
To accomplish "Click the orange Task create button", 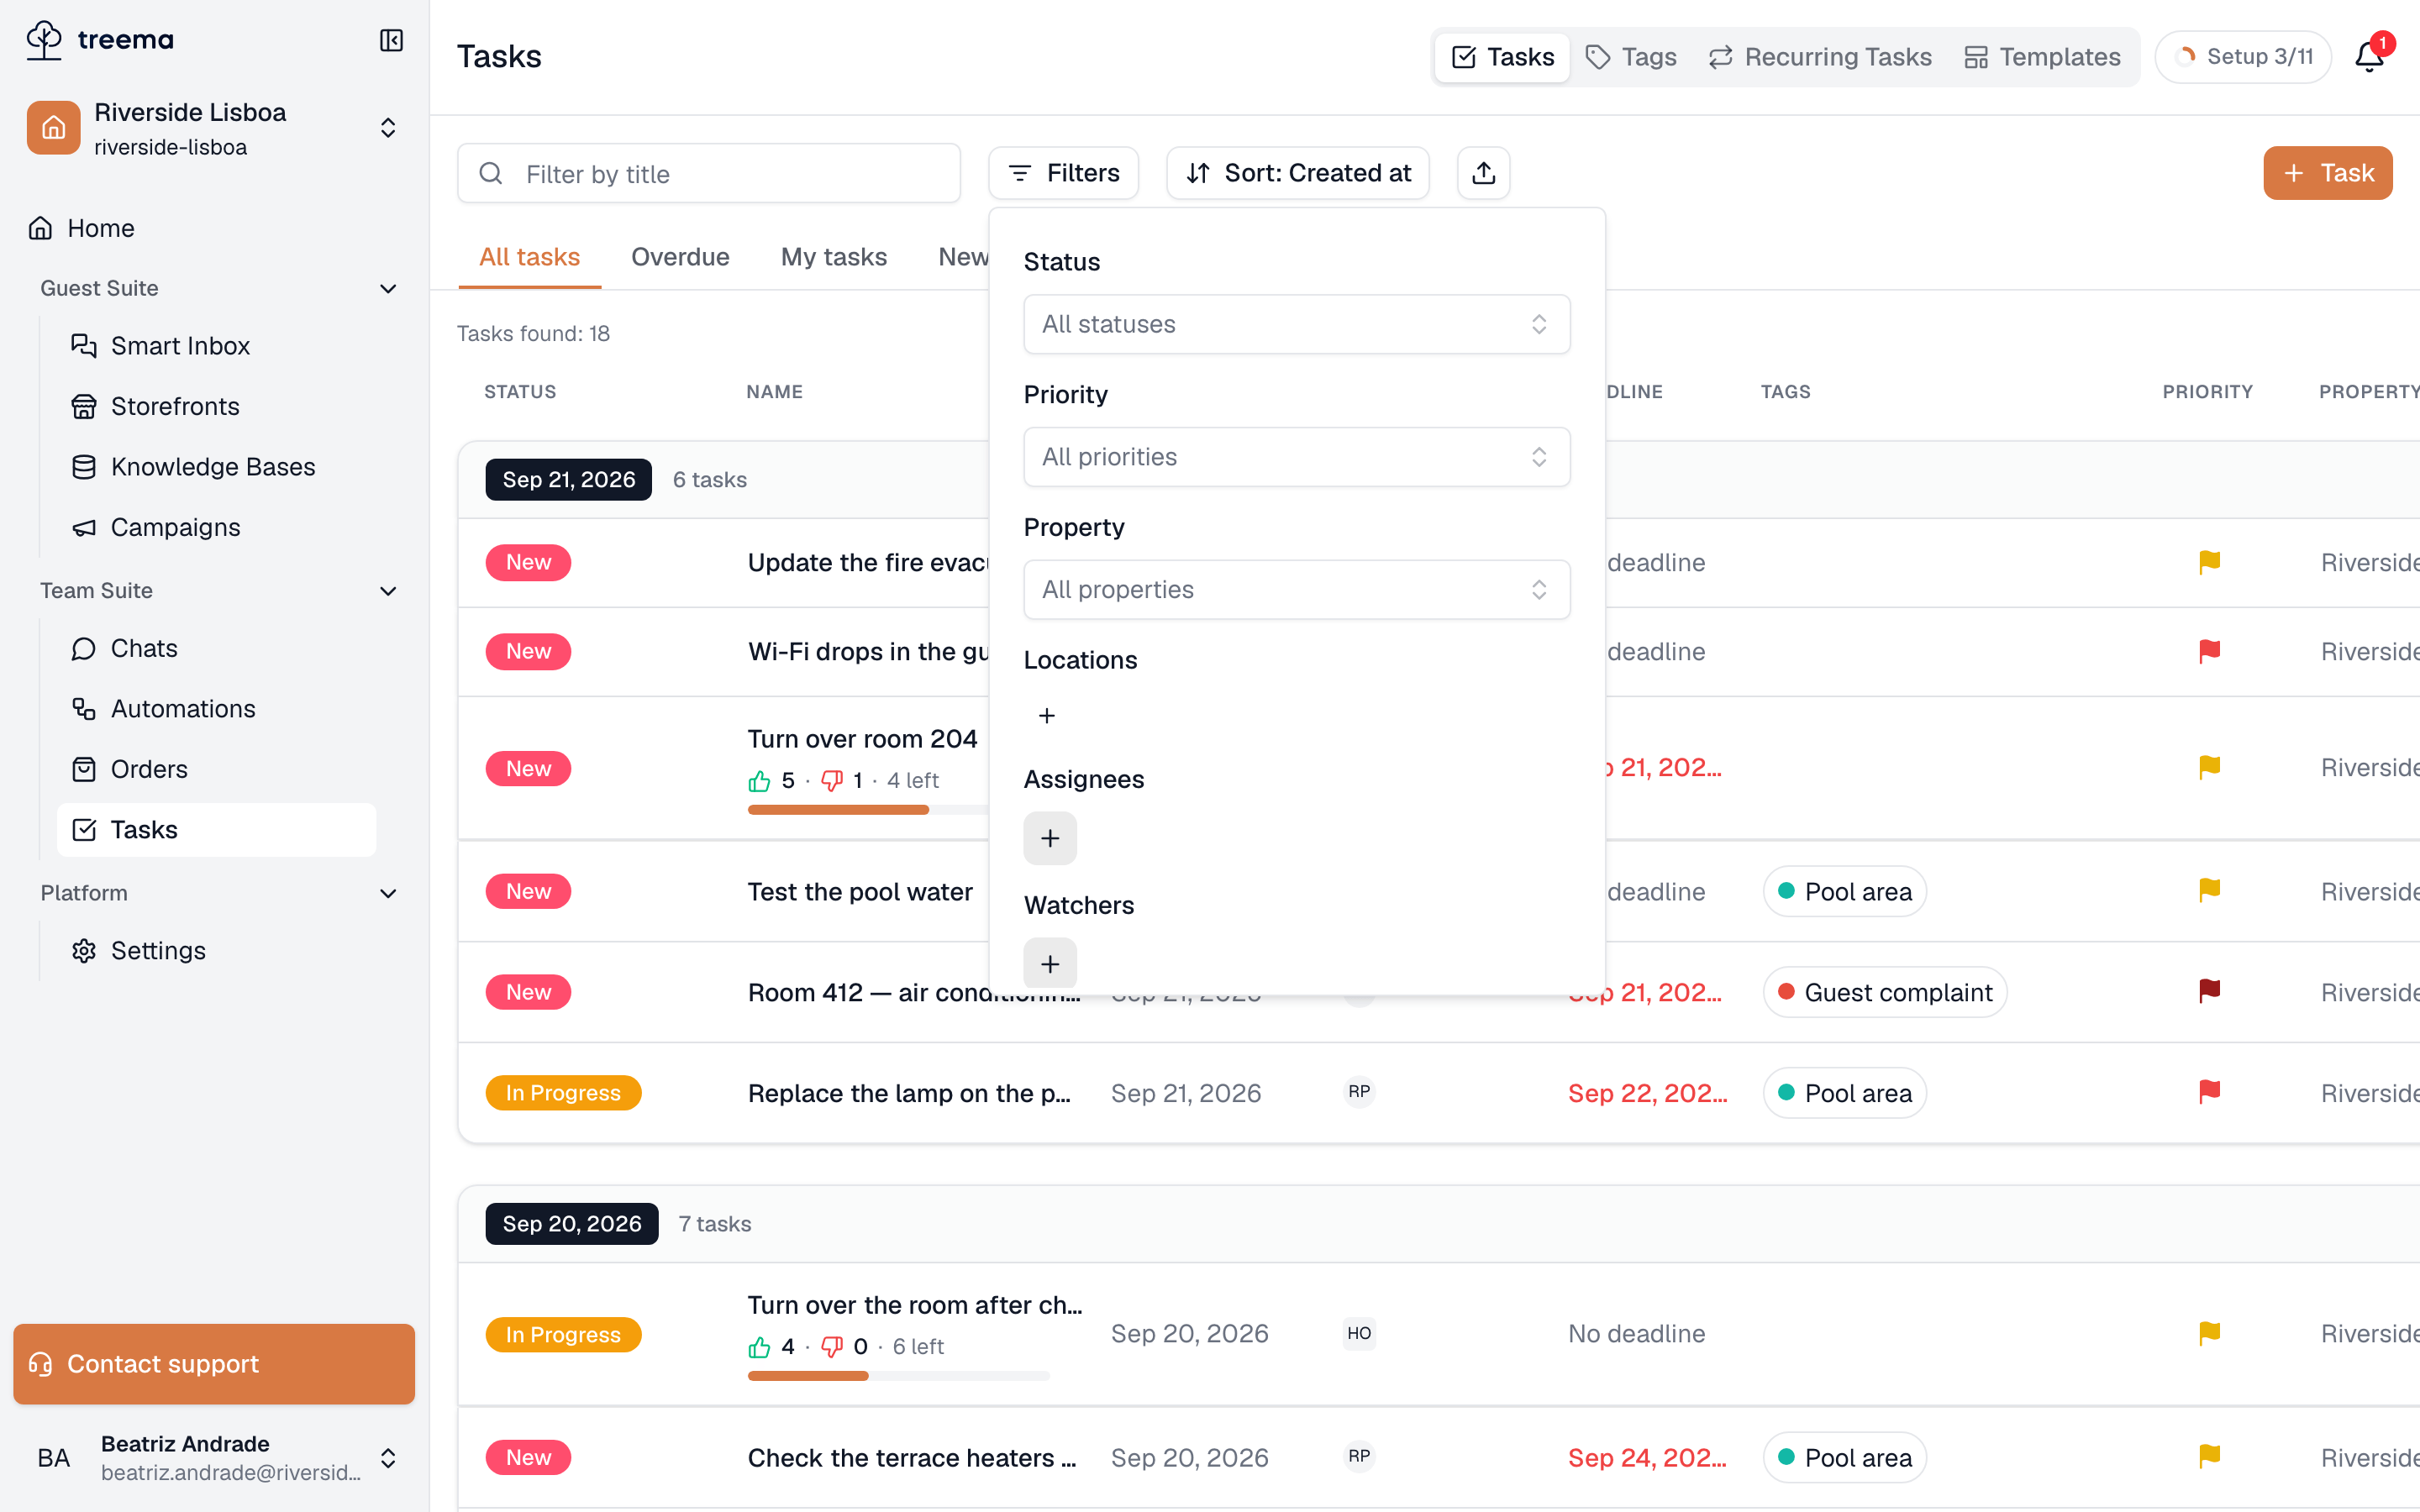I will (x=2328, y=173).
